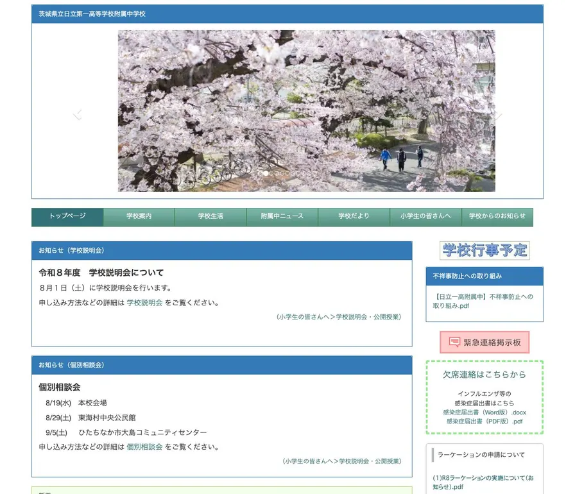Click 9/5(土) ひたちなか市大島コミュニティセンター entry
Image resolution: width=575 pixels, height=494 pixels.
(x=126, y=432)
